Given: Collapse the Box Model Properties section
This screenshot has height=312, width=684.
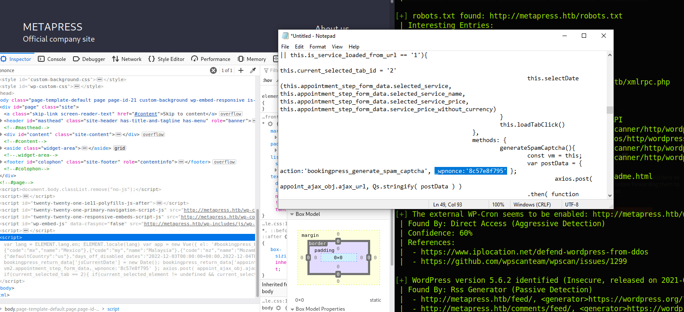Looking at the screenshot, I should coord(292,309).
